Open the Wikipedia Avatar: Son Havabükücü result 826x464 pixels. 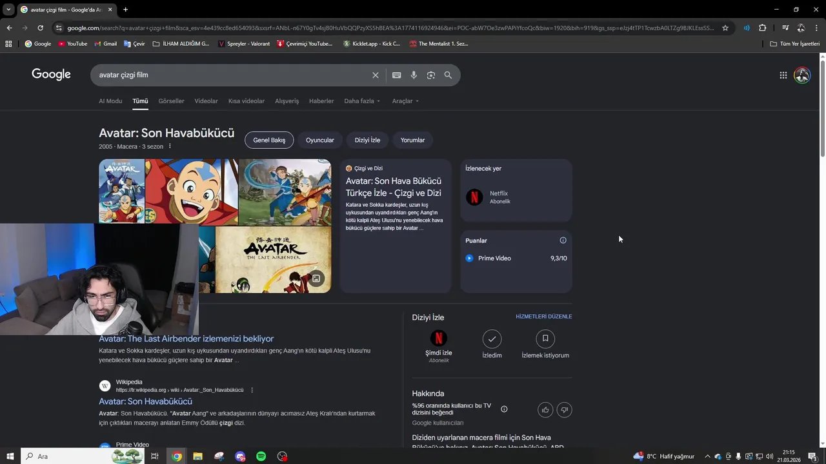pos(145,401)
